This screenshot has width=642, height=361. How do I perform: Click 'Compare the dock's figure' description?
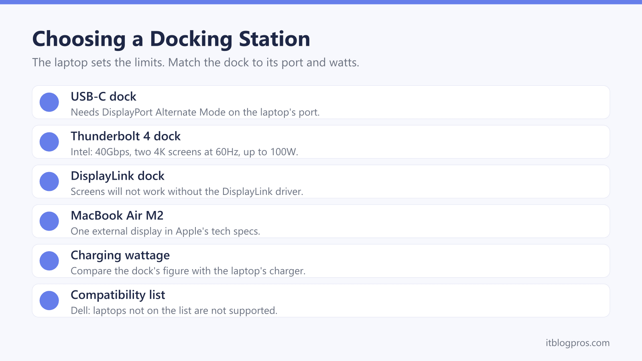coord(188,271)
